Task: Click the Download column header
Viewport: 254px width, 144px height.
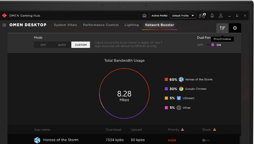Action: (113, 129)
